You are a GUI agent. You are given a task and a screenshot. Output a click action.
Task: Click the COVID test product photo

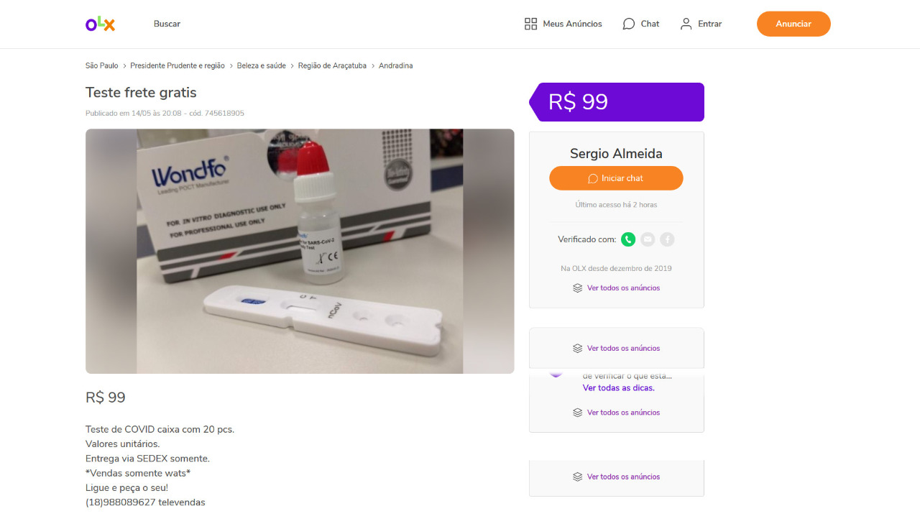pos(300,251)
